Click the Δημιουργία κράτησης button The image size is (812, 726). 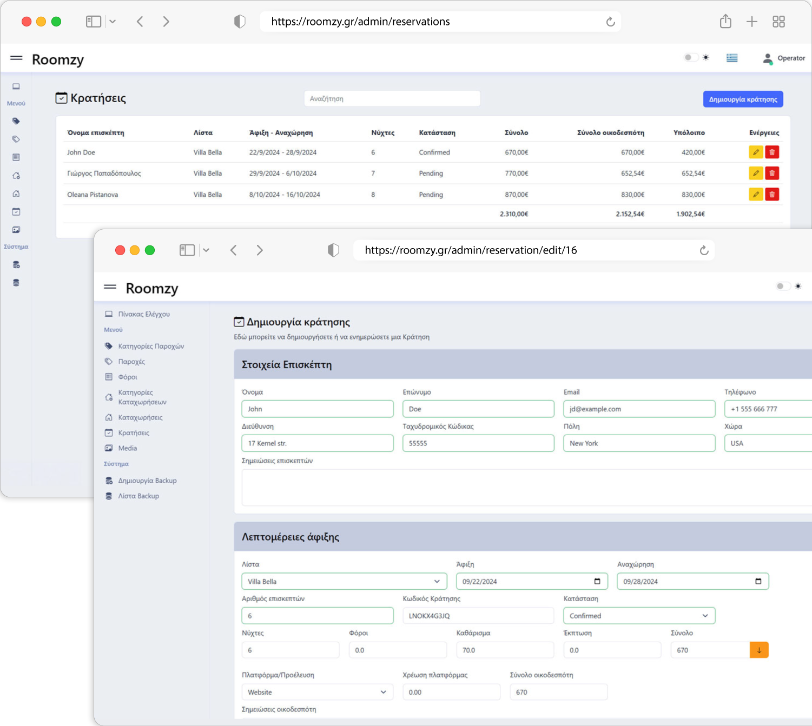point(743,99)
